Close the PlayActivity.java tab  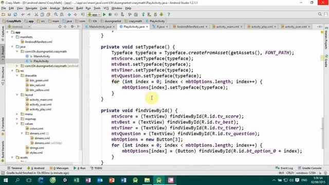coord(147,27)
